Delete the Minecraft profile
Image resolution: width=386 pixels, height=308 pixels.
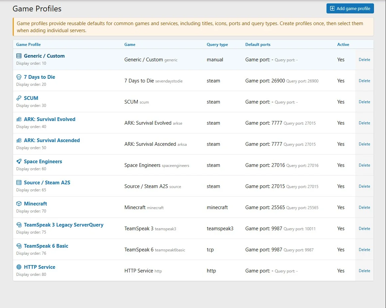coord(364,207)
